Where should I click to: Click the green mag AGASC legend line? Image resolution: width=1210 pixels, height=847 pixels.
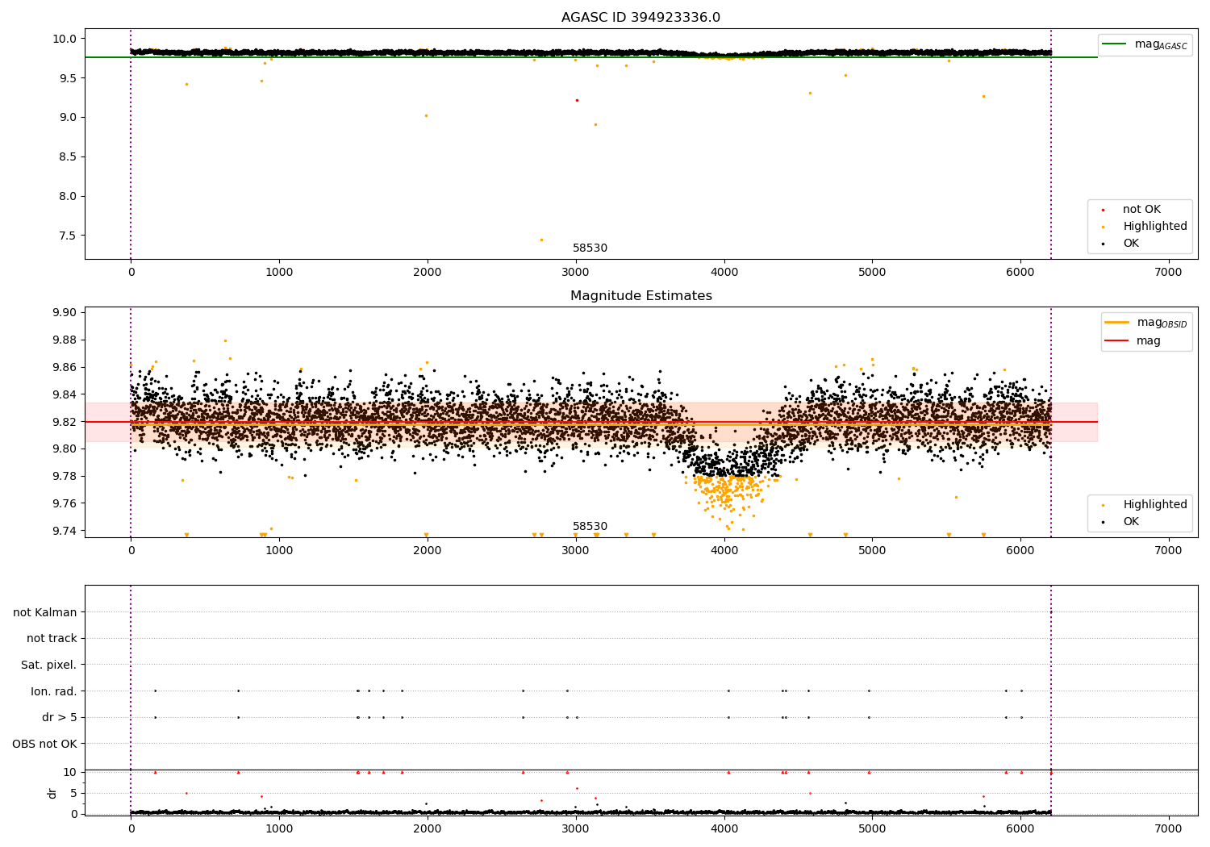tap(1116, 44)
